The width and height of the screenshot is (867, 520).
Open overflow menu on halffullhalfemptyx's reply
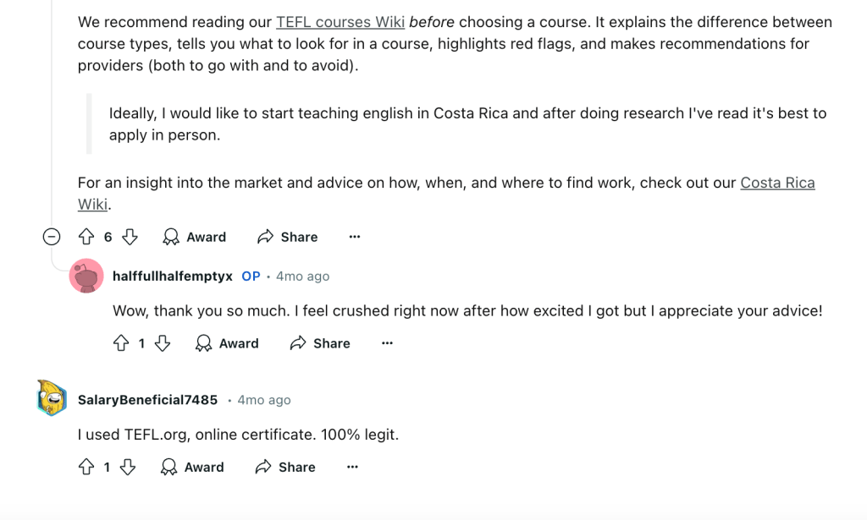click(x=387, y=343)
